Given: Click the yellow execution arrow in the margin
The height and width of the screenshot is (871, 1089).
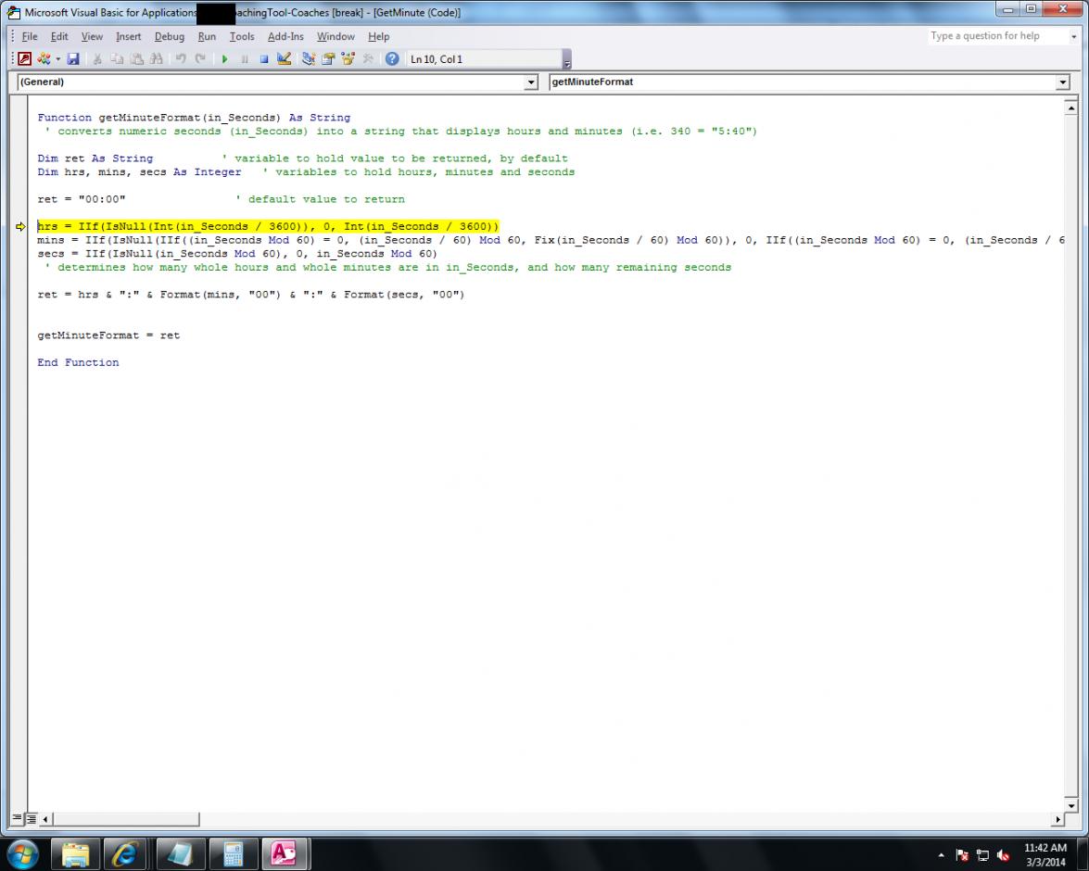Looking at the screenshot, I should coord(20,226).
